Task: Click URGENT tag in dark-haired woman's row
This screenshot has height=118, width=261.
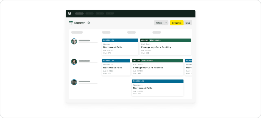Action: 137,61
